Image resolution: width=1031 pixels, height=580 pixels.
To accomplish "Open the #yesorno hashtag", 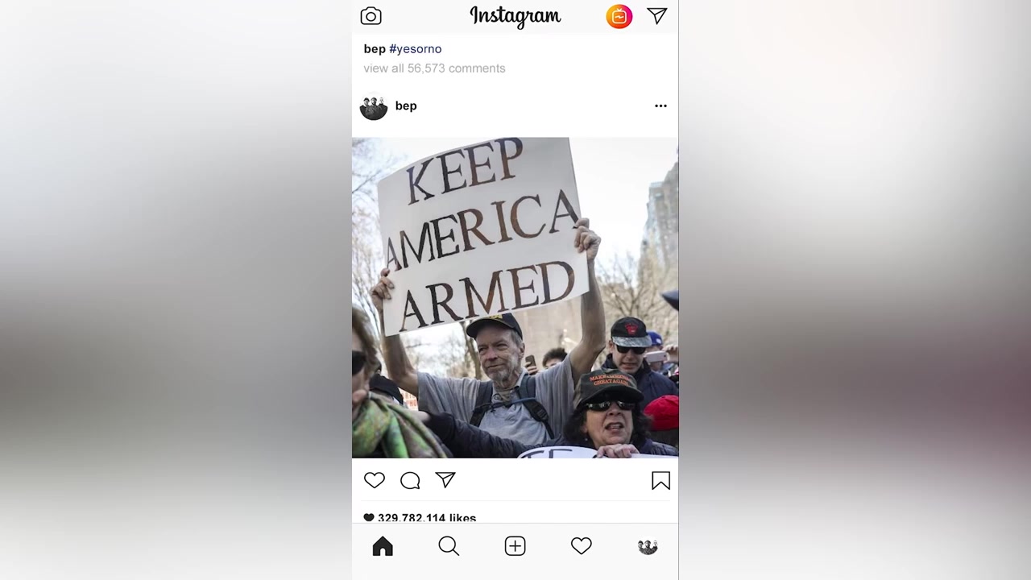I will [x=415, y=49].
